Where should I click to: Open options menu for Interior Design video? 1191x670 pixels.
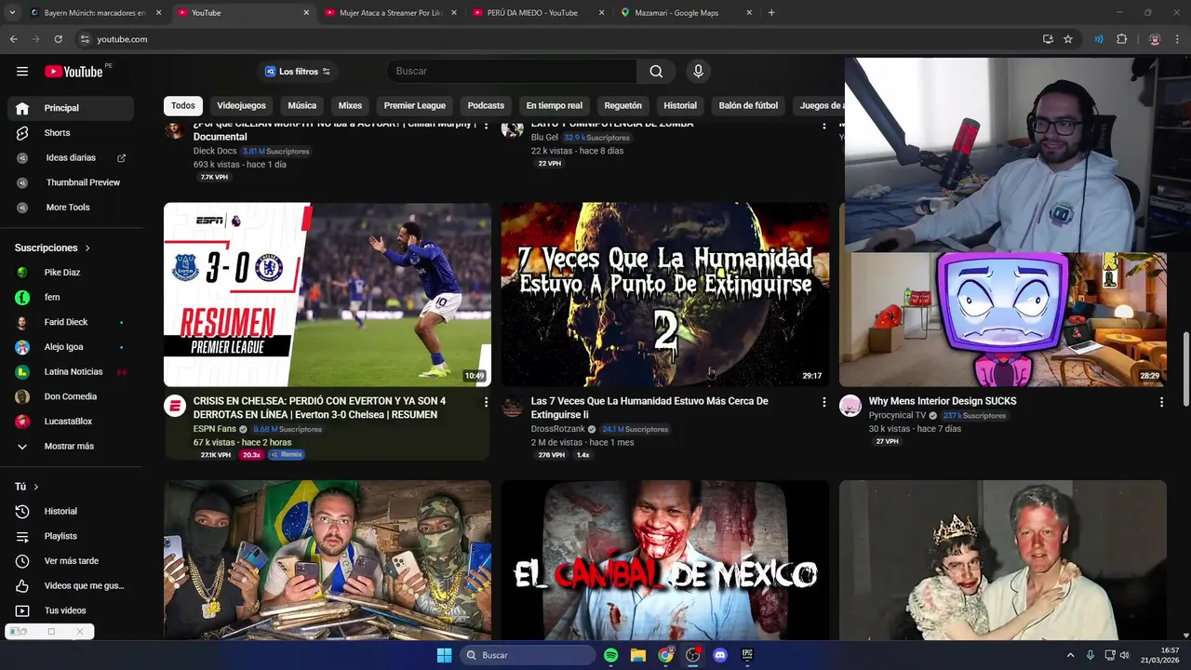1161,402
